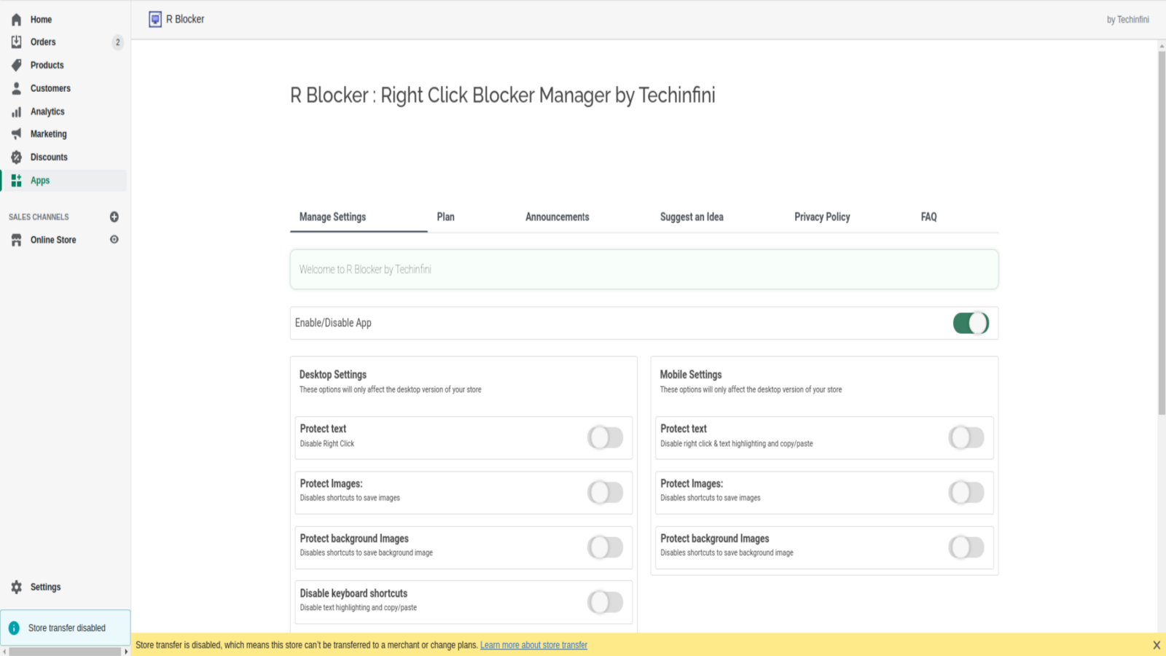The image size is (1166, 656).
Task: Click the sidebar horizontal scrollbar
Action: point(65,652)
